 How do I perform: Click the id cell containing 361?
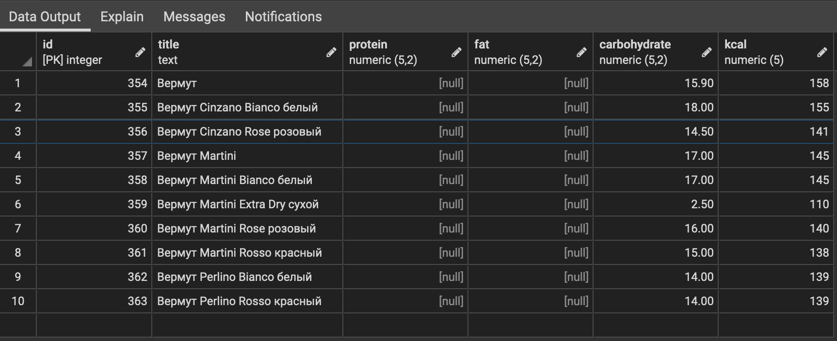pyautogui.click(x=94, y=253)
